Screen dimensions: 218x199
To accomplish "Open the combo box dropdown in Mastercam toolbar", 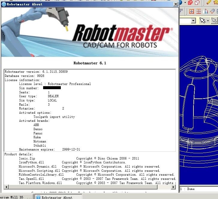I will click(x=193, y=21).
